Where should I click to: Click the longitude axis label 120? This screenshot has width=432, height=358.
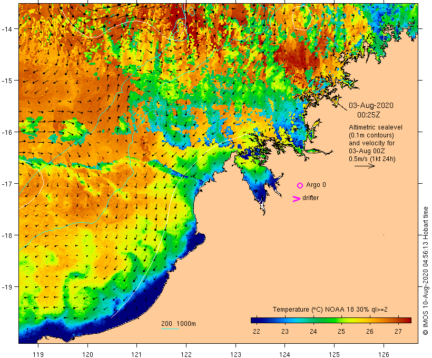coord(87,354)
